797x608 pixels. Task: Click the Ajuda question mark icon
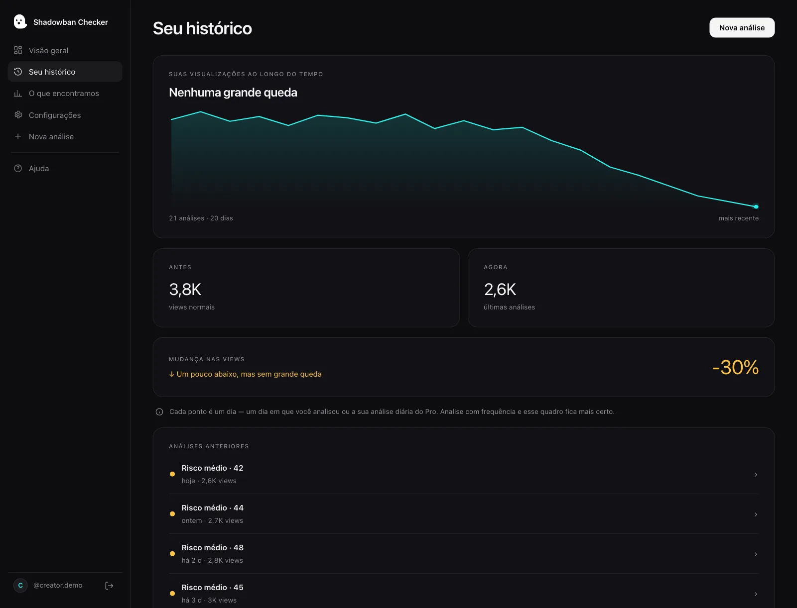click(18, 168)
